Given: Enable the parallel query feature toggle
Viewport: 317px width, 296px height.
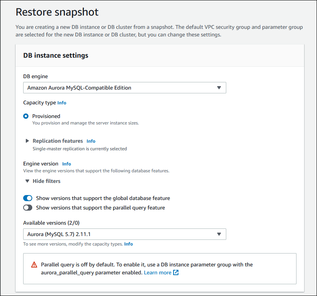Looking at the screenshot, I should coord(28,208).
